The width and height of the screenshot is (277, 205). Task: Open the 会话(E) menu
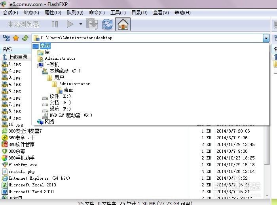click(10, 13)
